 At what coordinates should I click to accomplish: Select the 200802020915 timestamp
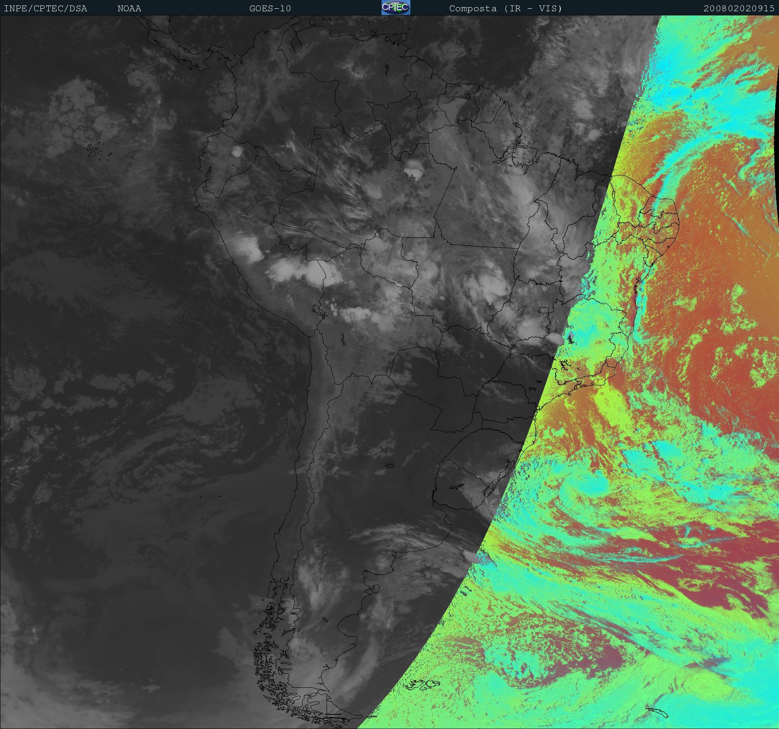[x=739, y=9]
